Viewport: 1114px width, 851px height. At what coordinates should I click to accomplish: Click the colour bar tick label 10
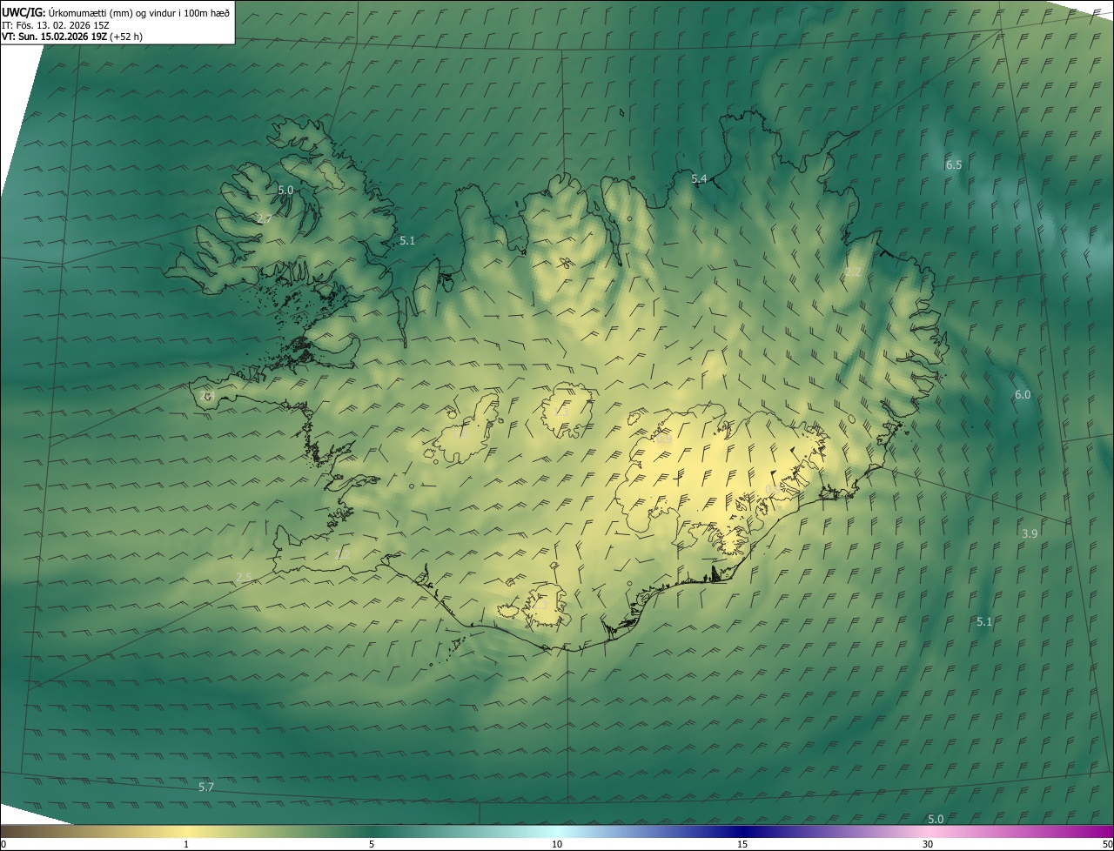coord(557,844)
